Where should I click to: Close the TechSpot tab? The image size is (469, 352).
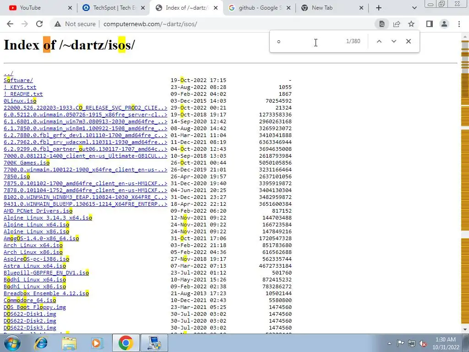tap(143, 8)
